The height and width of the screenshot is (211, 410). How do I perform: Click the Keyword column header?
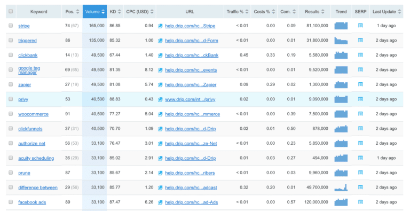(38, 12)
